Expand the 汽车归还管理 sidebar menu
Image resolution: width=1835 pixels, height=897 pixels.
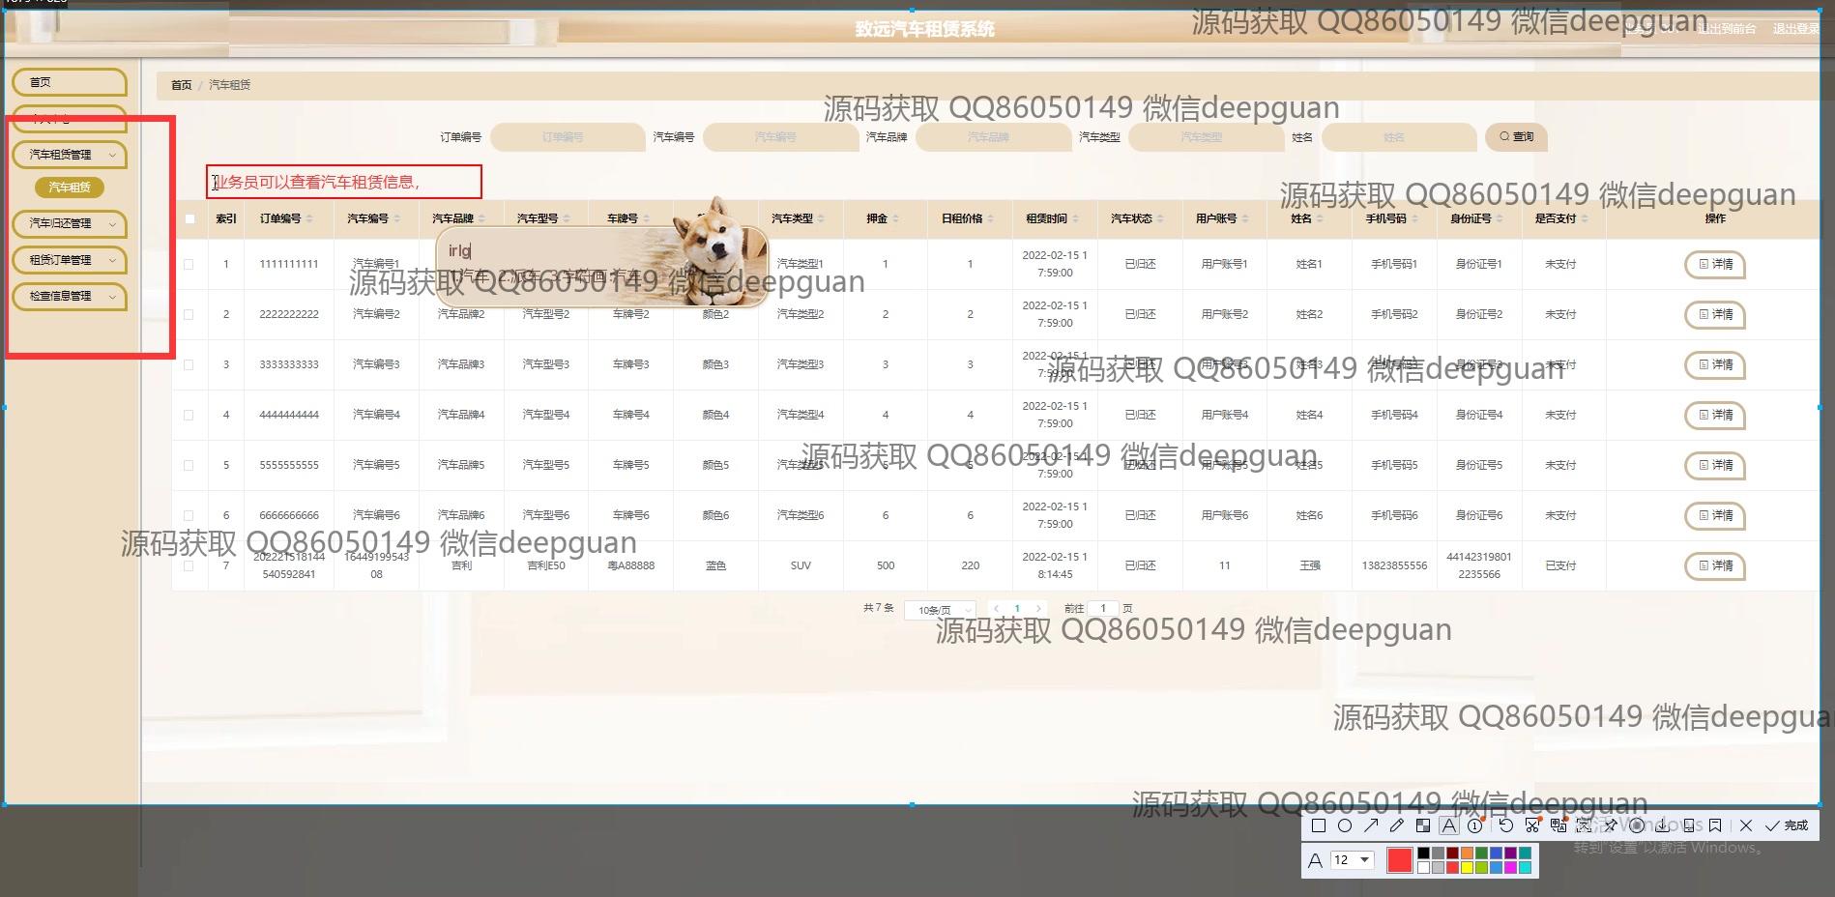coord(70,223)
